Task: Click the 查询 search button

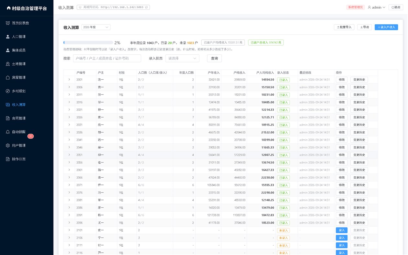Action: pos(214,58)
